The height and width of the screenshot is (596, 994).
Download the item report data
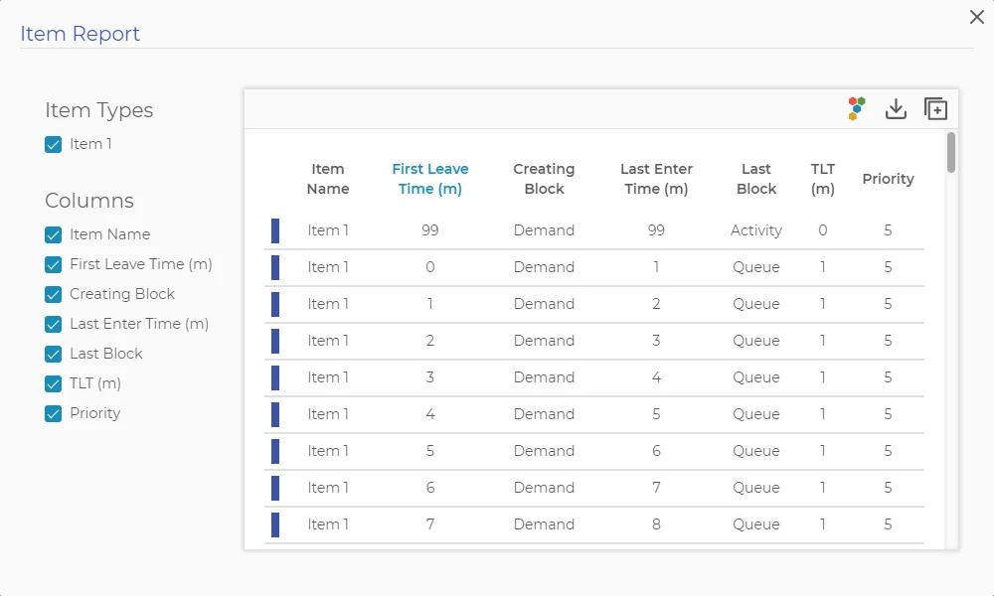[x=896, y=109]
